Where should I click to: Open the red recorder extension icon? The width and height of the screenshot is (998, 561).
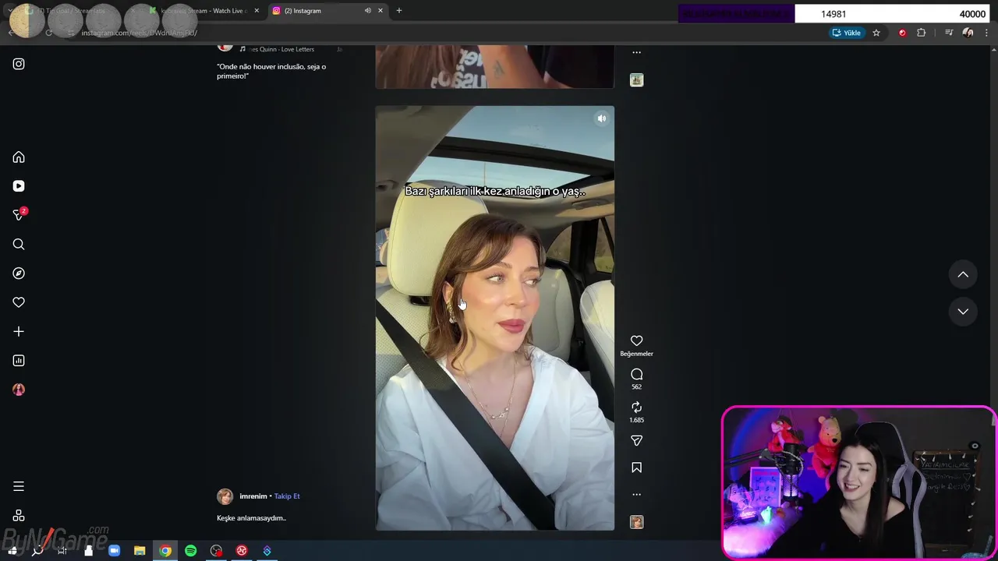pyautogui.click(x=902, y=33)
